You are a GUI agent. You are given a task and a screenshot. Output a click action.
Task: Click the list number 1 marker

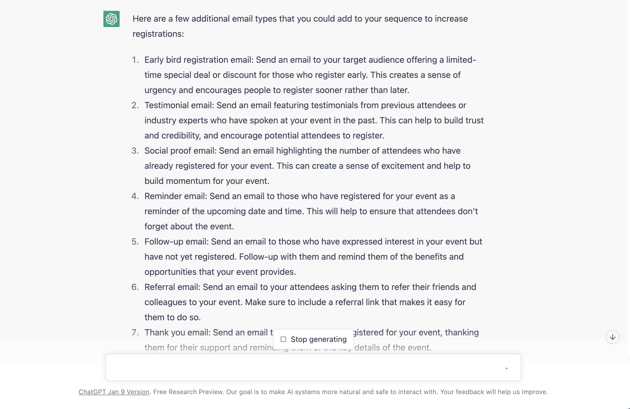(x=135, y=60)
